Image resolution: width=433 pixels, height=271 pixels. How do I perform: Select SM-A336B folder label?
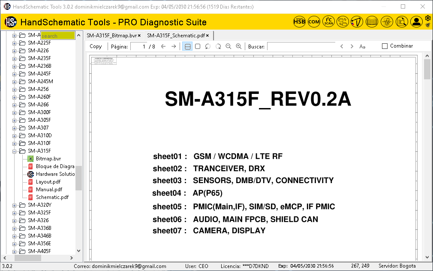(x=39, y=228)
